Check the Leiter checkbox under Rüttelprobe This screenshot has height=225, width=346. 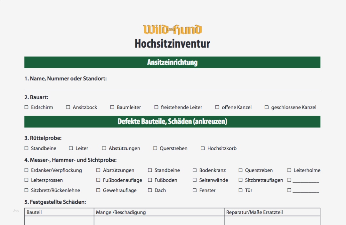(71, 148)
